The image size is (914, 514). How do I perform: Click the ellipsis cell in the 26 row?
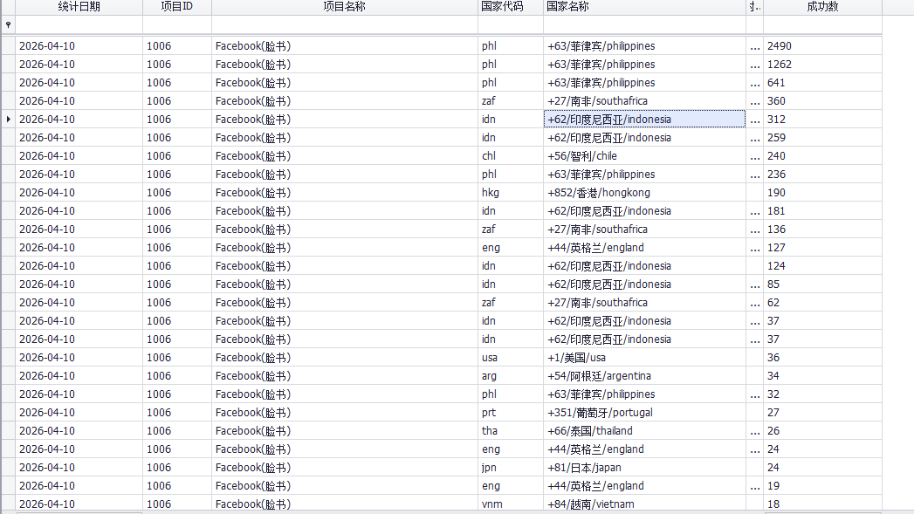pyautogui.click(x=755, y=431)
